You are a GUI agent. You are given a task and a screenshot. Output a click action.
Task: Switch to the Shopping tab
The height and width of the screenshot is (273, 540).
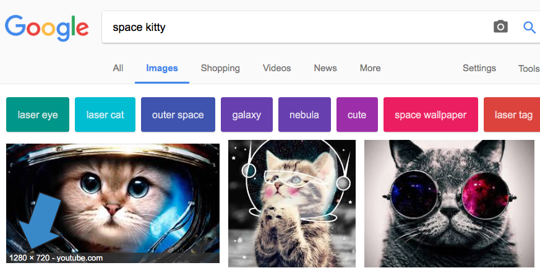click(x=220, y=68)
